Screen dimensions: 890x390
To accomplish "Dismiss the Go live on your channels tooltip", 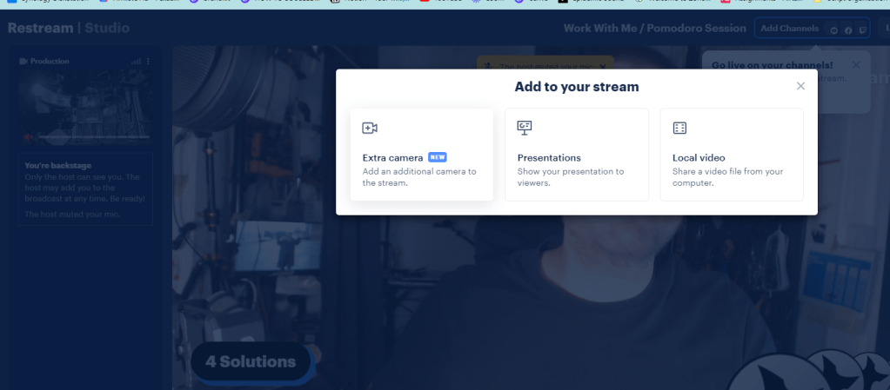I will [856, 64].
